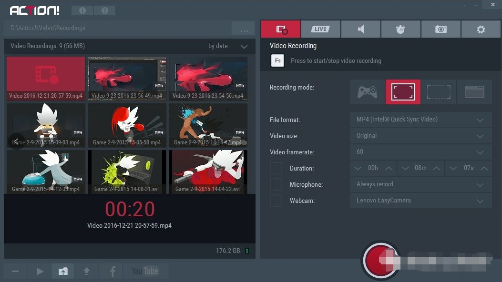Click the Video Recordings: 9 (56 MB) header
The image size is (502, 282).
pyautogui.click(x=48, y=46)
